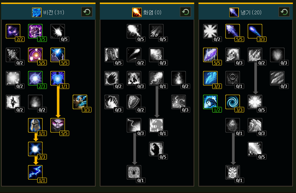The height and width of the screenshot is (193, 296).
Task: Select the cyan swirl talent in 냉기 tree
Action: (x=233, y=102)
